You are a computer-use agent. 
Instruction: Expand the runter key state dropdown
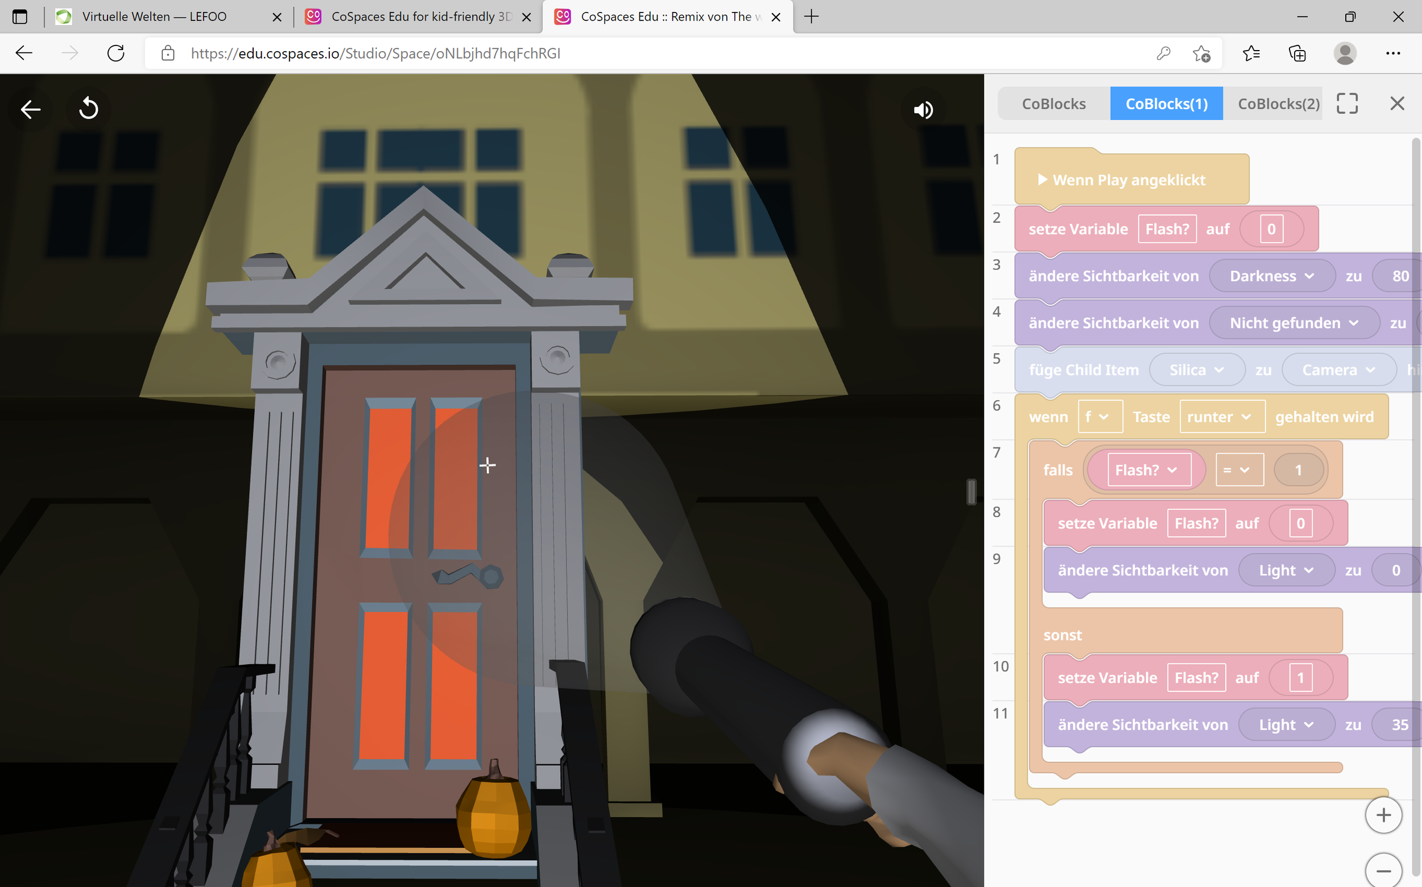point(1221,417)
